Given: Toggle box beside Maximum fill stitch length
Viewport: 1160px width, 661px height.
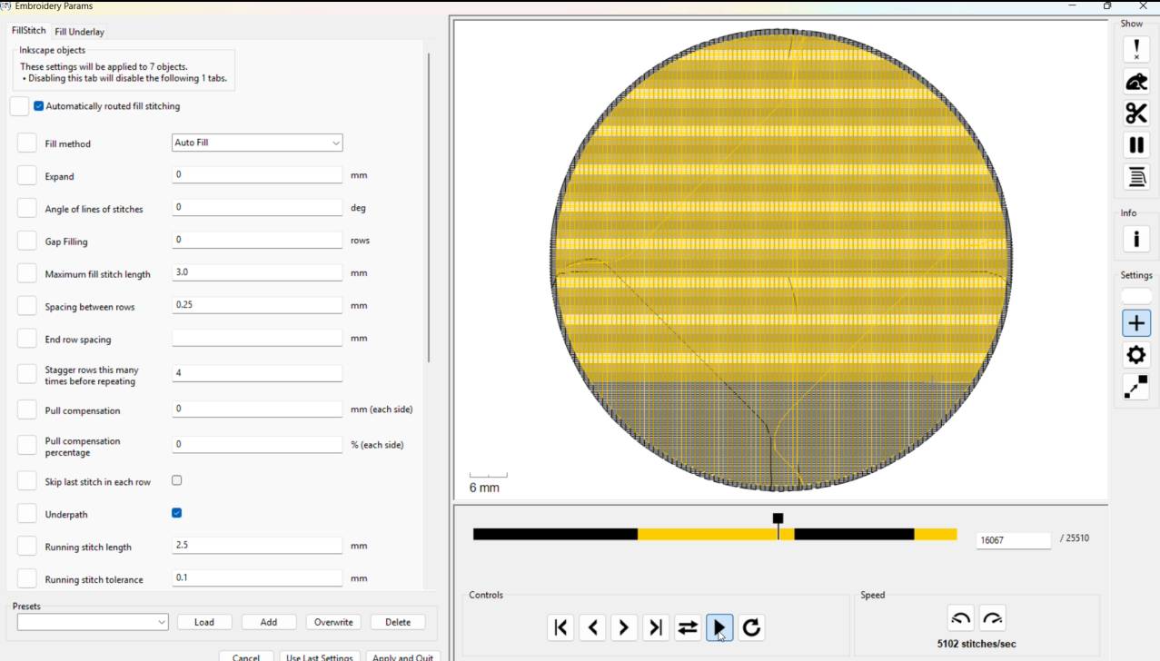Looking at the screenshot, I should [27, 274].
